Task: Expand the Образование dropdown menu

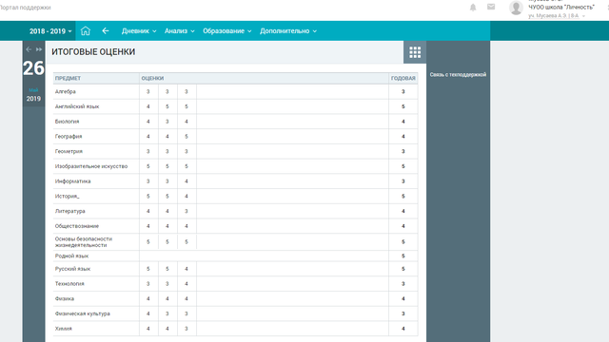Action: (227, 31)
